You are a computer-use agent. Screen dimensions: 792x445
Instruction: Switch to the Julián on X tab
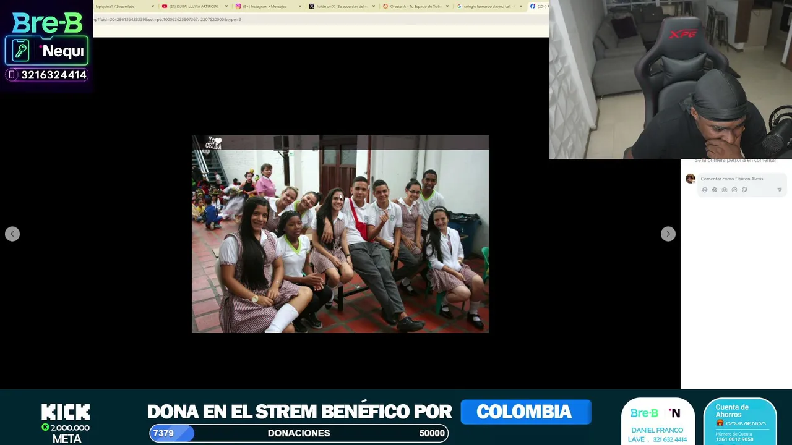[x=341, y=6]
